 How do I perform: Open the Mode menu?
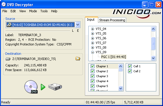tap(33, 11)
